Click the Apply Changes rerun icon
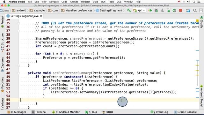The height and width of the screenshot is (115, 204). 174,11
